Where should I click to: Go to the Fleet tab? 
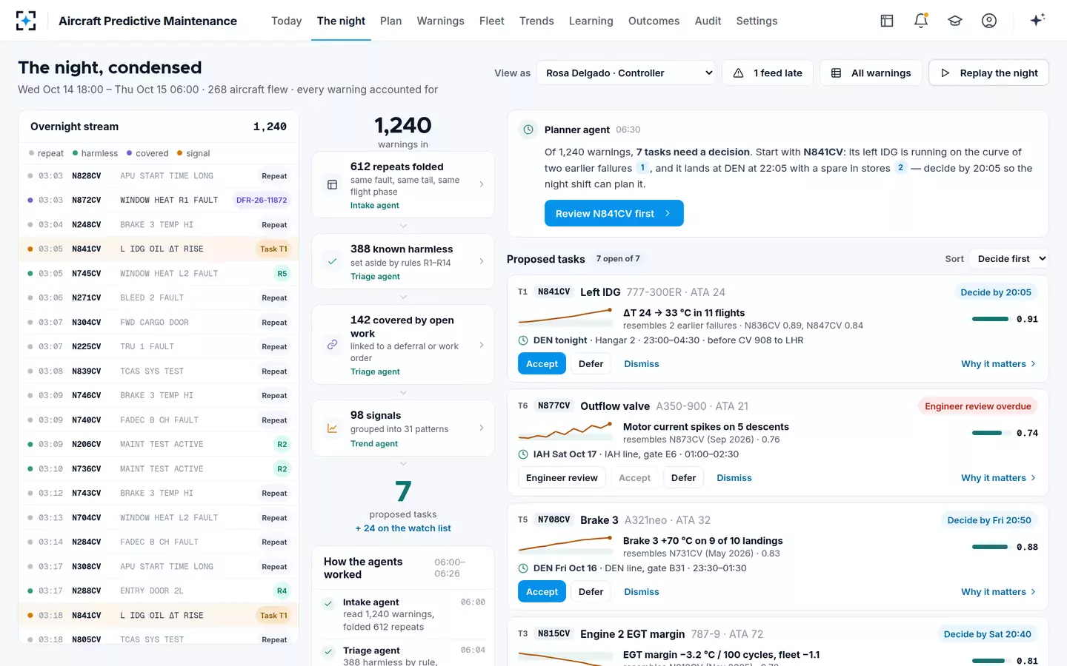(x=491, y=21)
